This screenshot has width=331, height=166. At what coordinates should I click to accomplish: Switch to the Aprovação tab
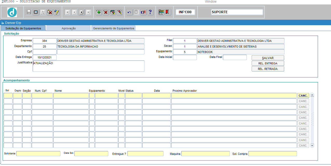coord(69,28)
